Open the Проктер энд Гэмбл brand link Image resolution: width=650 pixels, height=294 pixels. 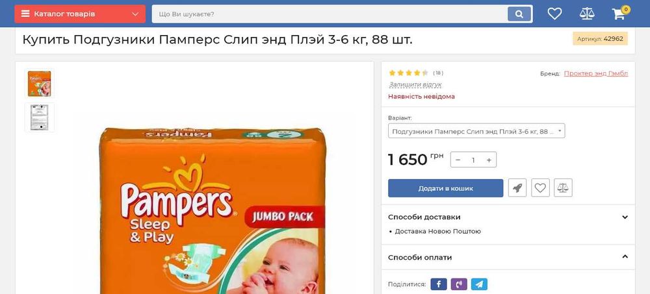tap(595, 73)
